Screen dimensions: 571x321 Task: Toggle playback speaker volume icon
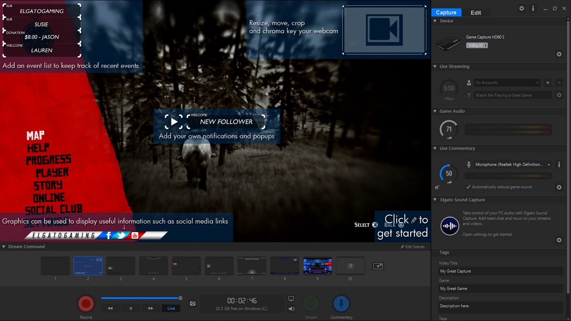[292, 309]
